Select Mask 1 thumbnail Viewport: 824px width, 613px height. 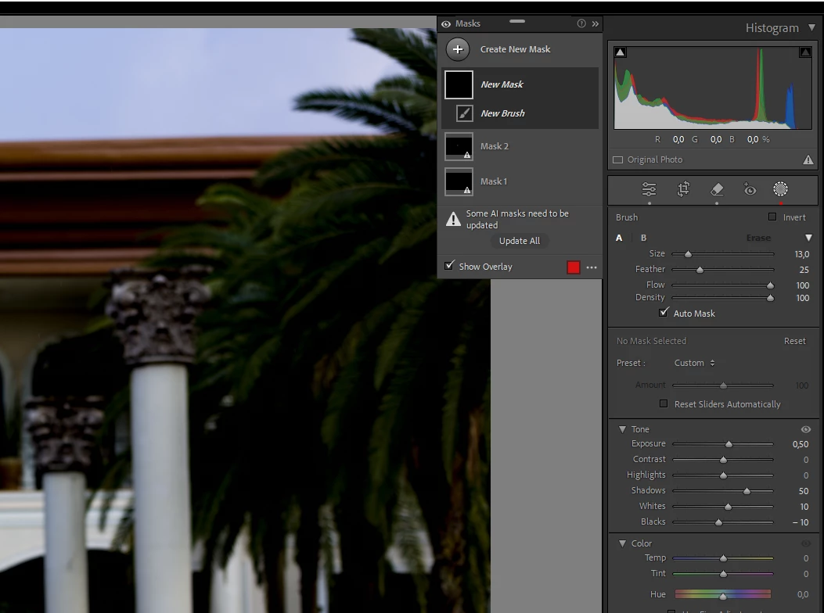coord(459,181)
